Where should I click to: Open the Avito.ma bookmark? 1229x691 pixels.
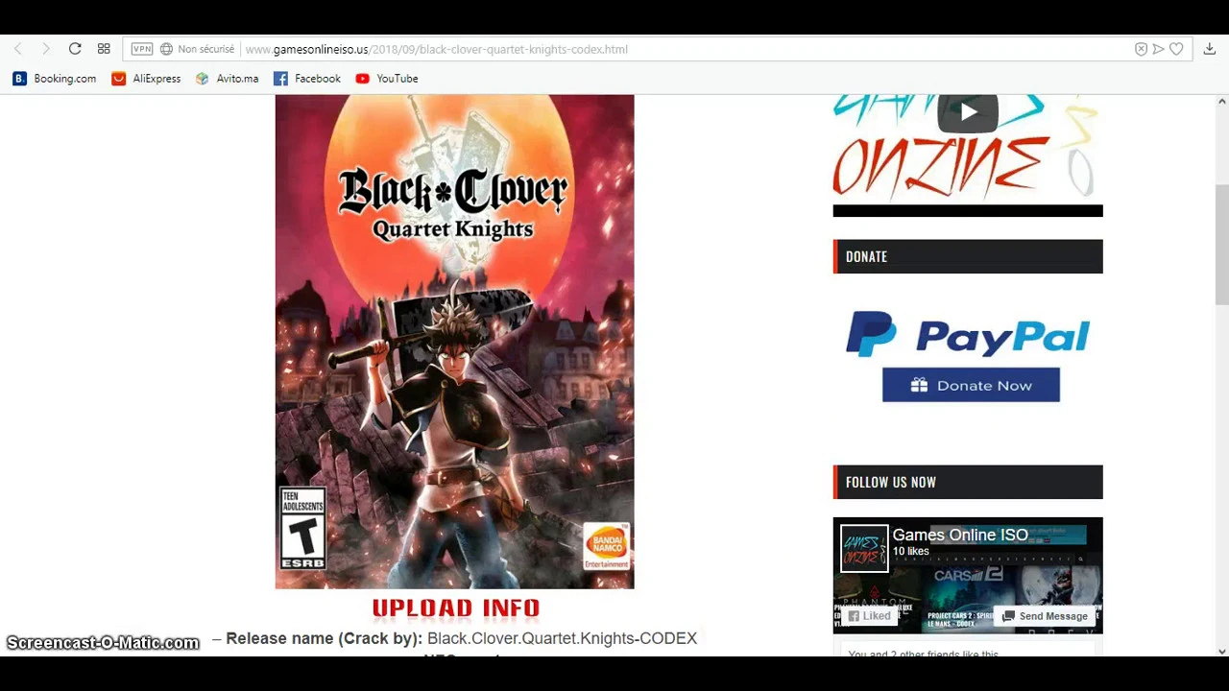click(x=228, y=79)
